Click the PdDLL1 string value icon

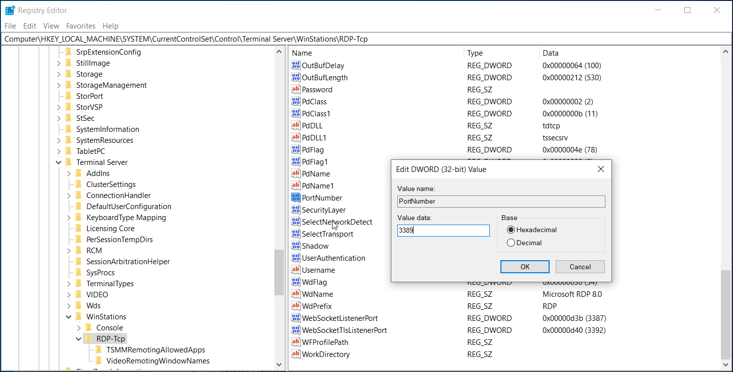pos(296,138)
